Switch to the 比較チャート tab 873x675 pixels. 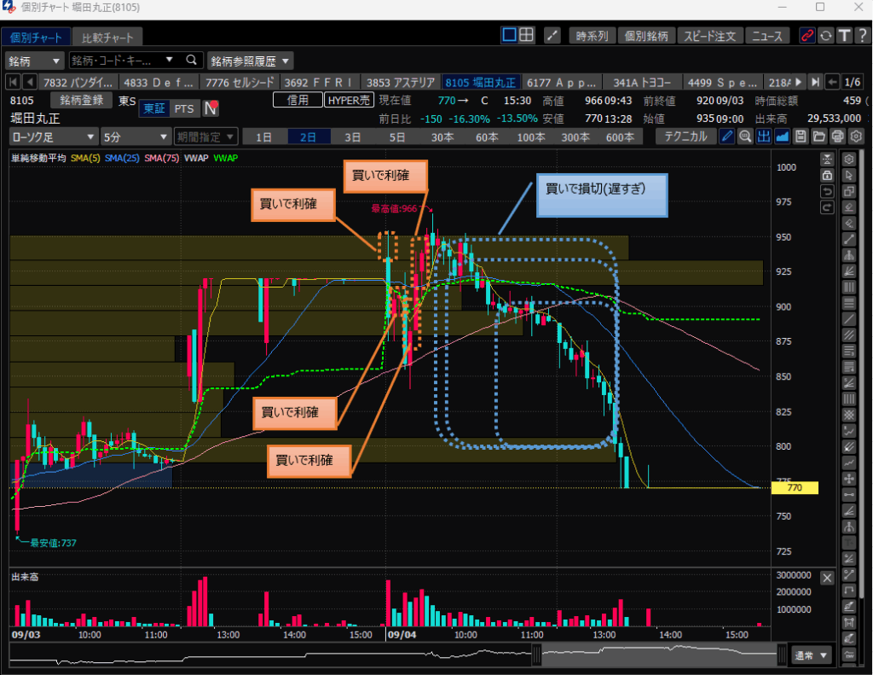[107, 38]
